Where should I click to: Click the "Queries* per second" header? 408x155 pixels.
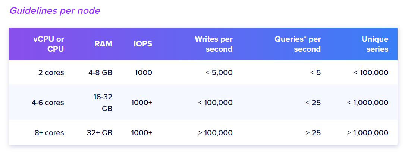(297, 44)
